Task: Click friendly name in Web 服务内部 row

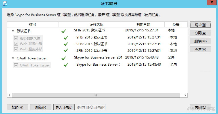Action: (x=92, y=44)
